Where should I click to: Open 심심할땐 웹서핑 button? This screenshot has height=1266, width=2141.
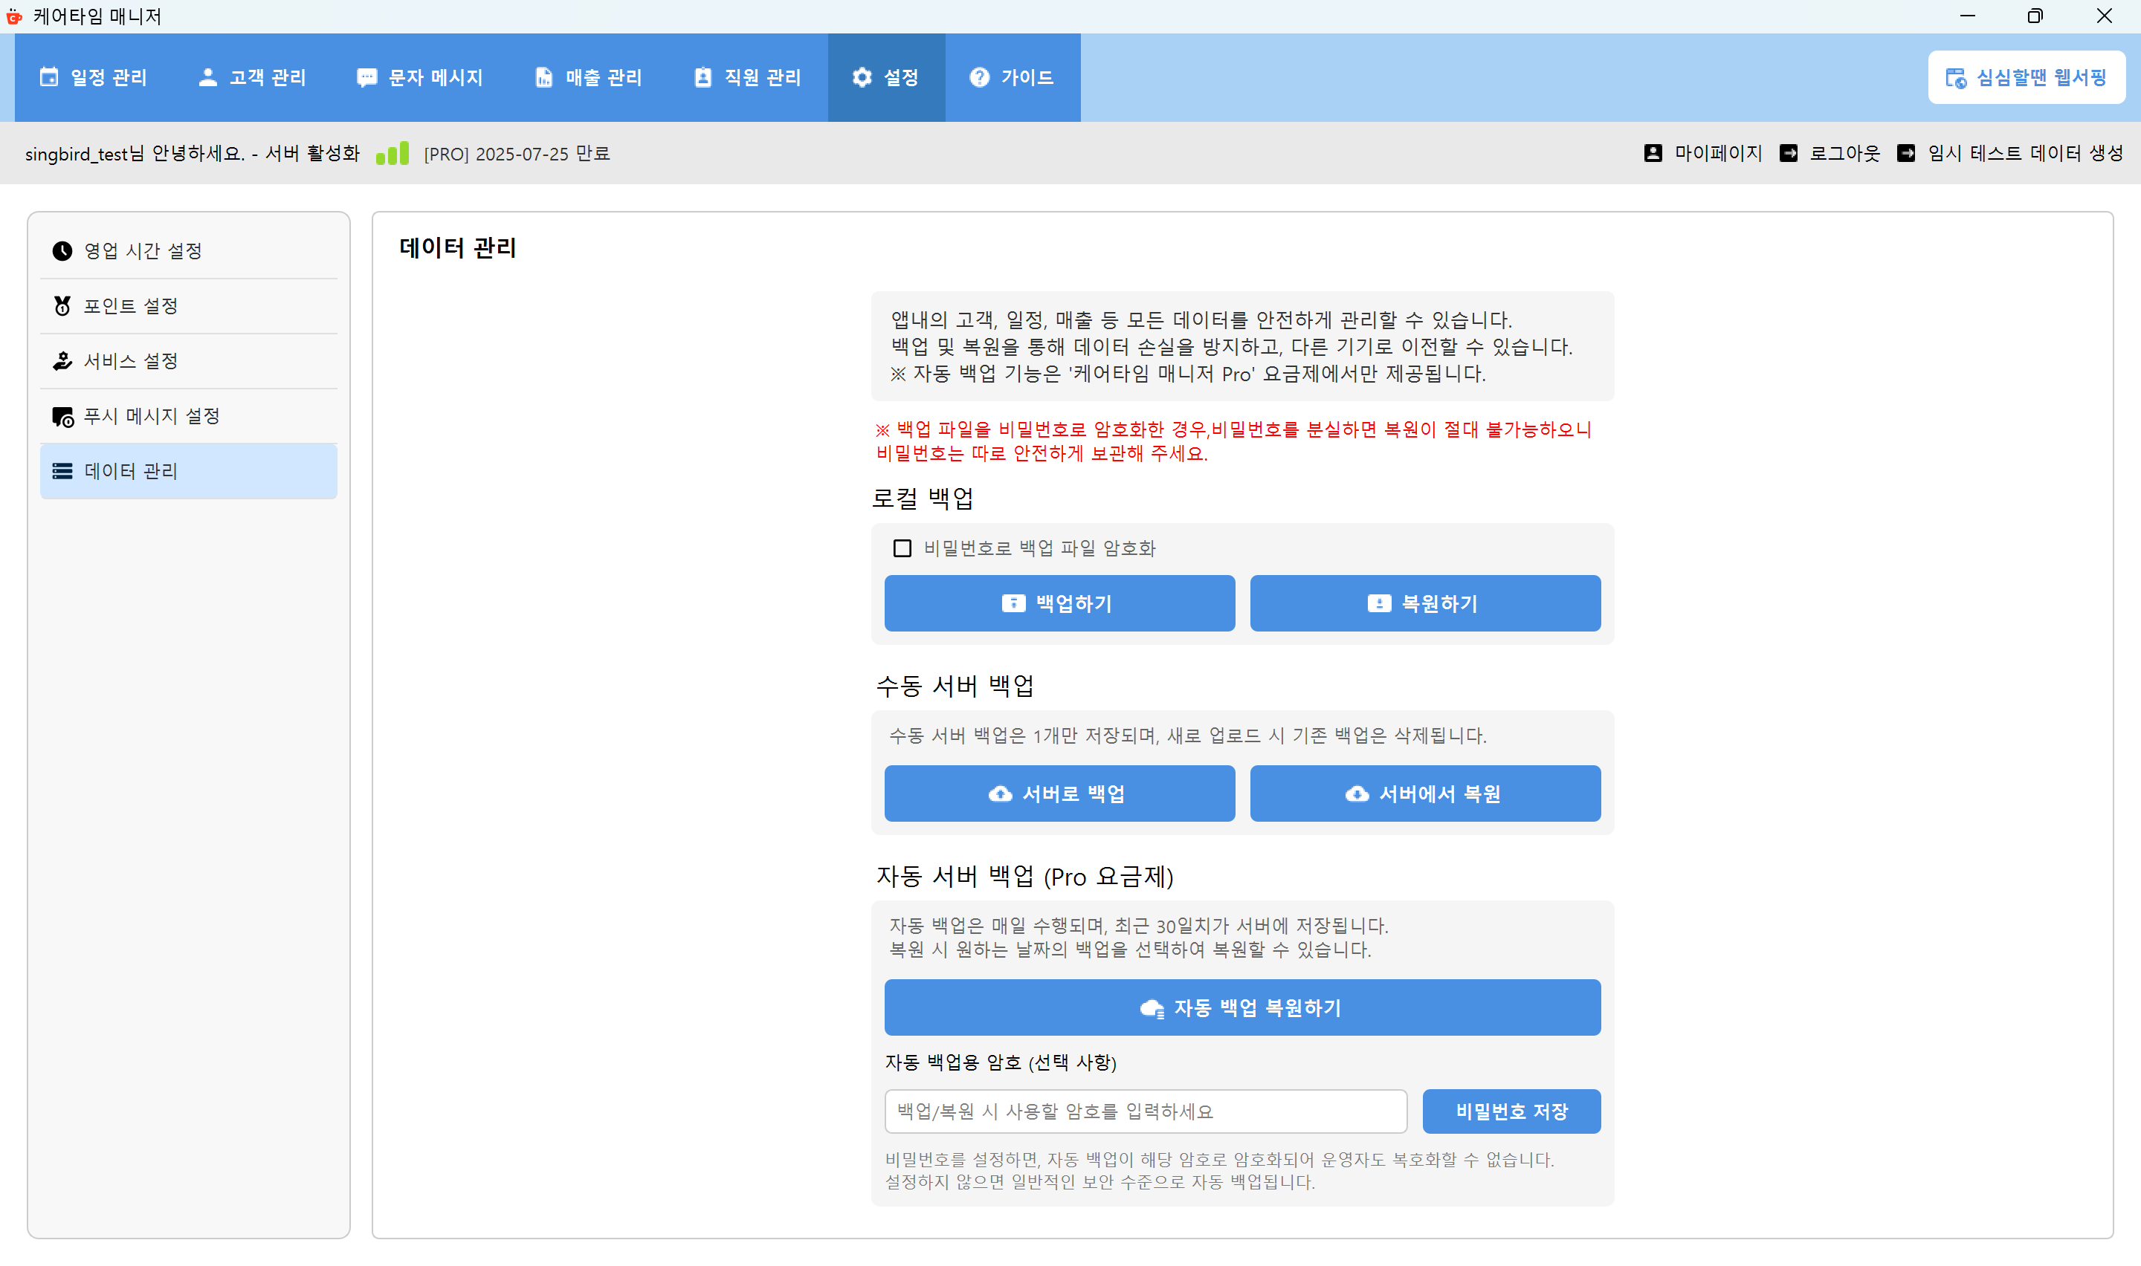pos(2026,77)
